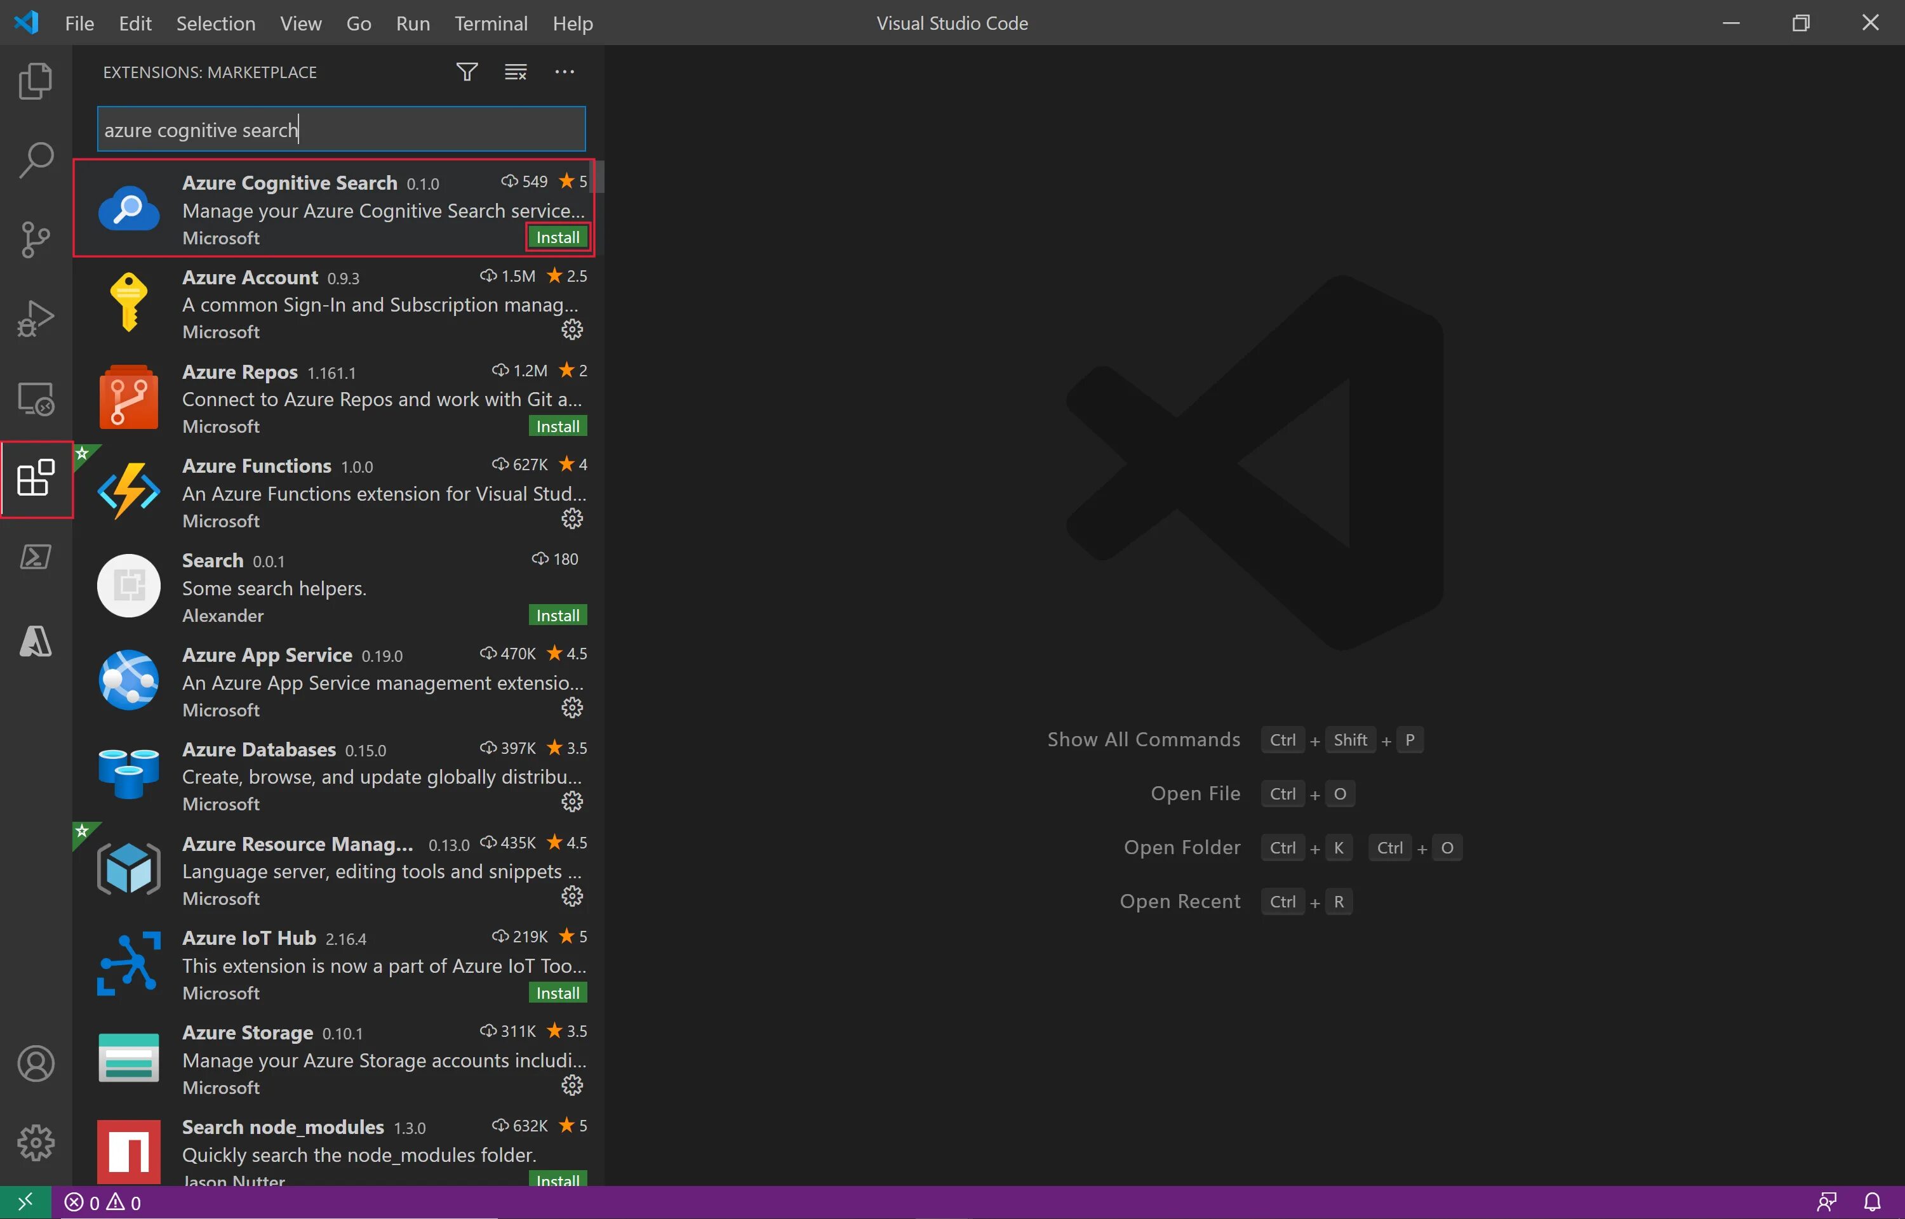1905x1219 pixels.
Task: Click the extensions search input field
Action: pos(340,130)
